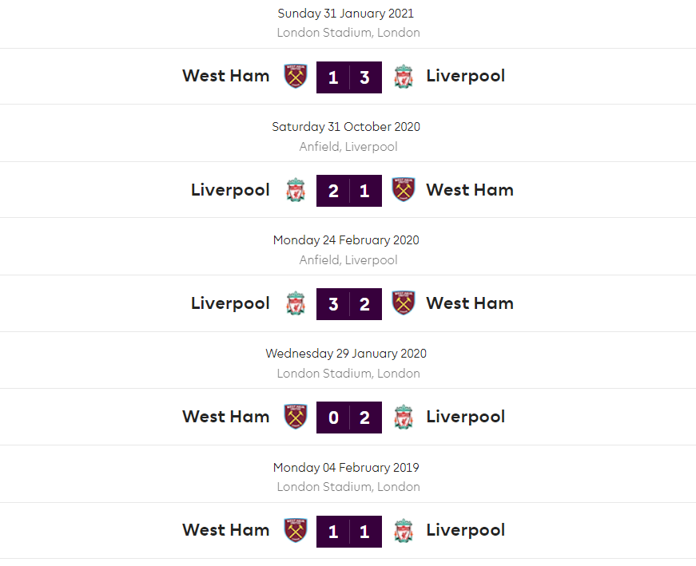Click West Ham crest in 24 February 2020 match
696x566 pixels.
(x=404, y=303)
